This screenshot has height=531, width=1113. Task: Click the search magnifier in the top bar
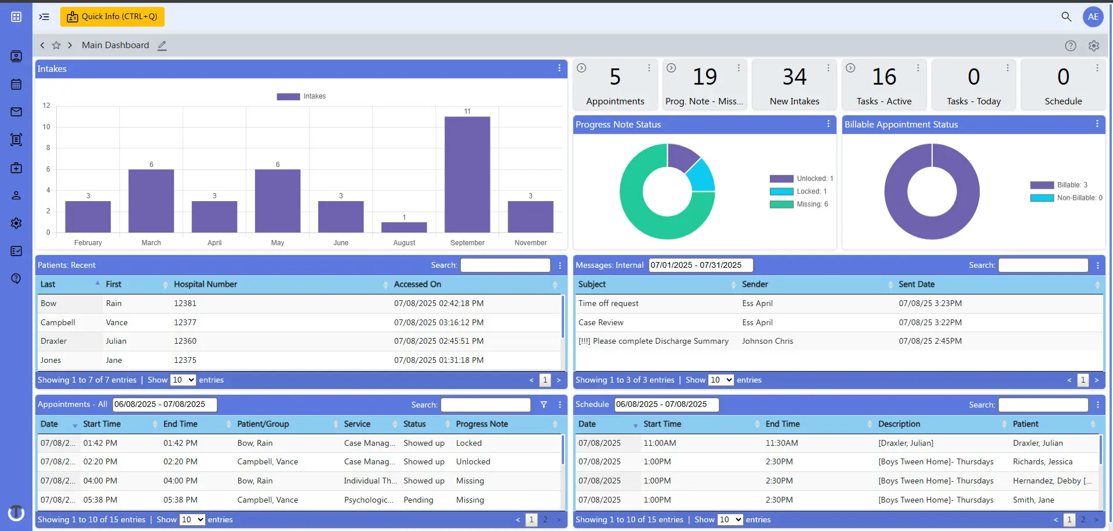point(1066,17)
